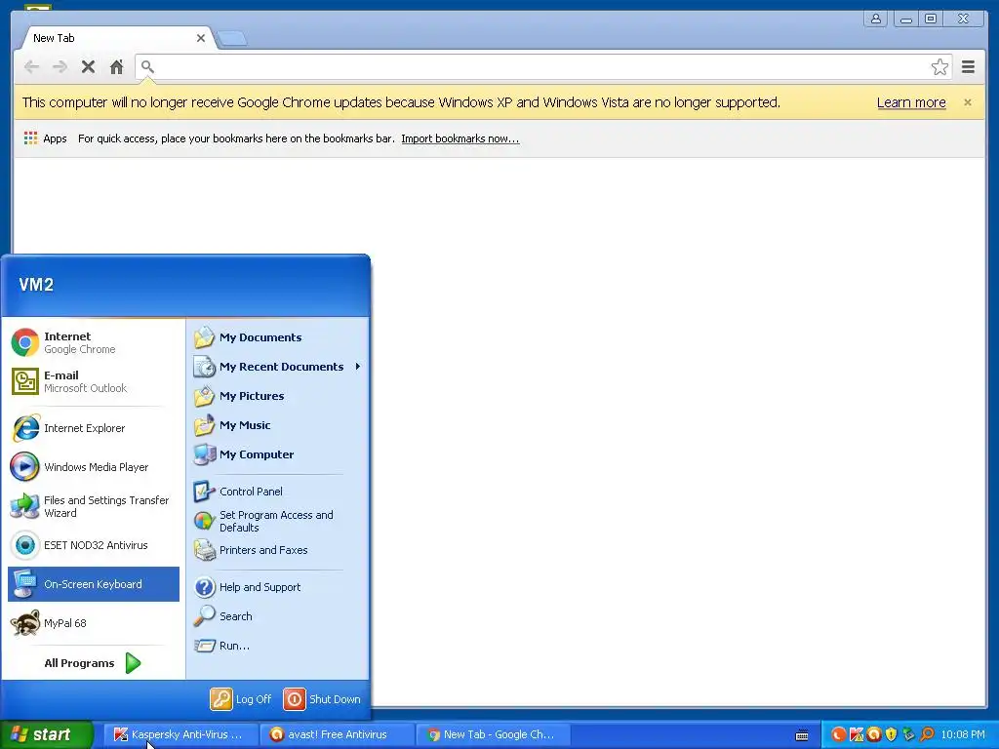Click the Kaspersky tray icon

(857, 735)
